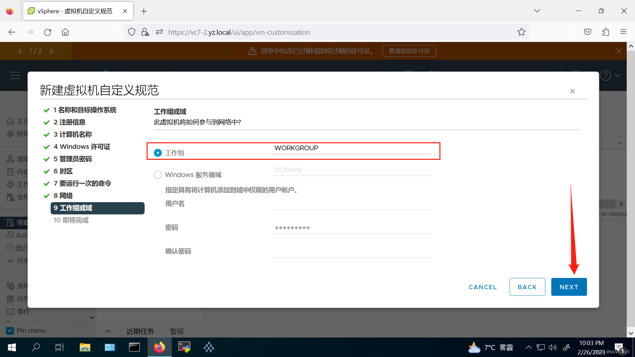Switch to the 近期任务 tab
The image size is (635, 357).
pos(140,331)
